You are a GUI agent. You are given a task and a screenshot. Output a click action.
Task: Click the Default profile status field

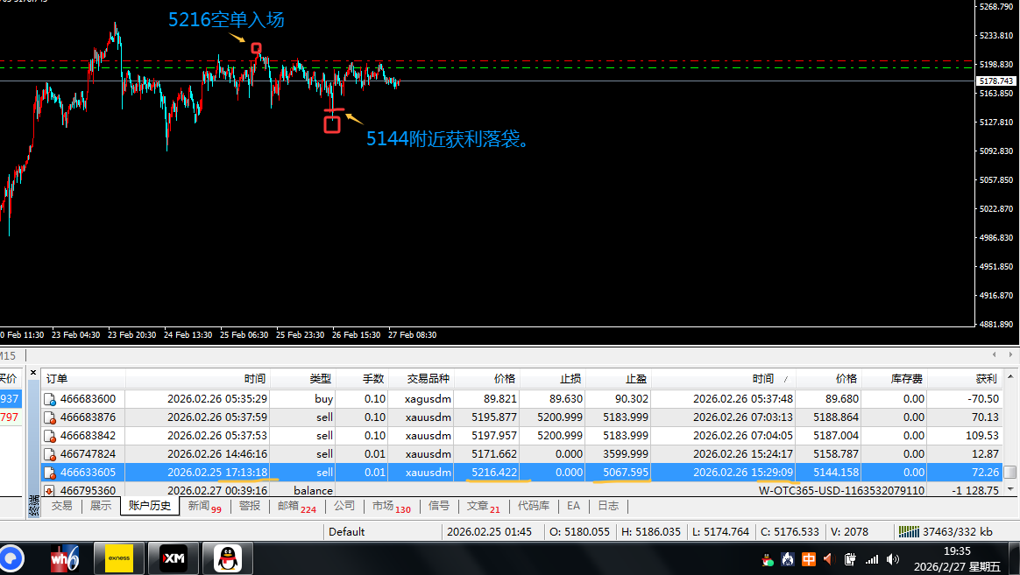coord(347,531)
